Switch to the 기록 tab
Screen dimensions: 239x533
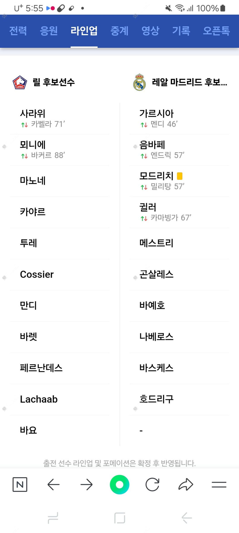click(x=181, y=31)
